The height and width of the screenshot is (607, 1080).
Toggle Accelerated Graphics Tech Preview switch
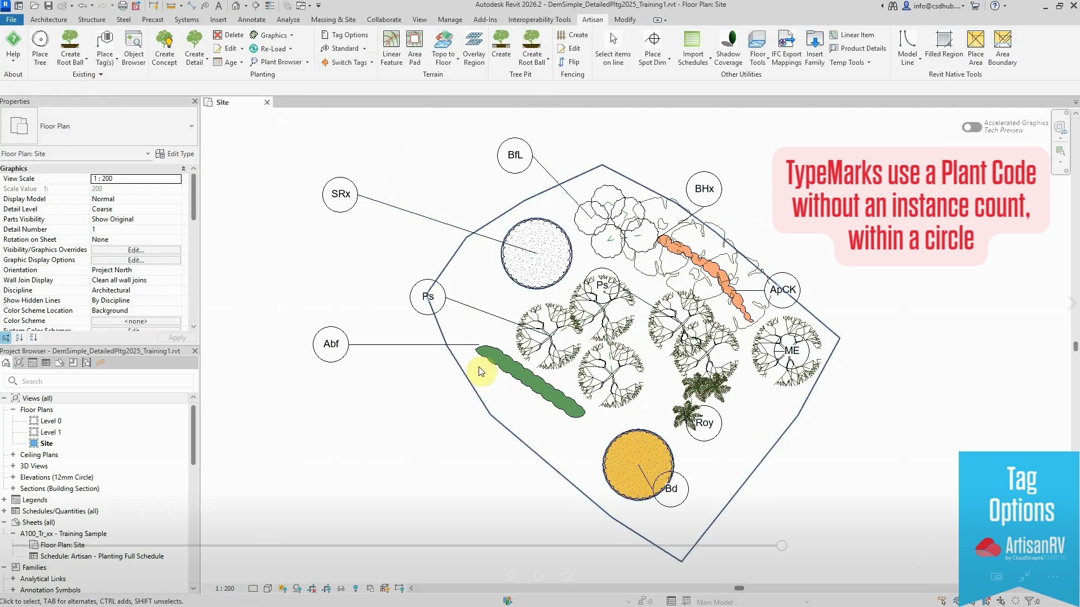pyautogui.click(x=972, y=127)
